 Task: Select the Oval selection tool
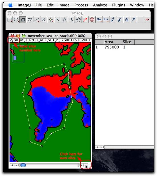[16, 20]
